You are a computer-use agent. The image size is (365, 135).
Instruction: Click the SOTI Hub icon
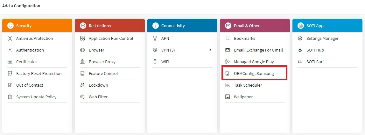click(x=300, y=50)
